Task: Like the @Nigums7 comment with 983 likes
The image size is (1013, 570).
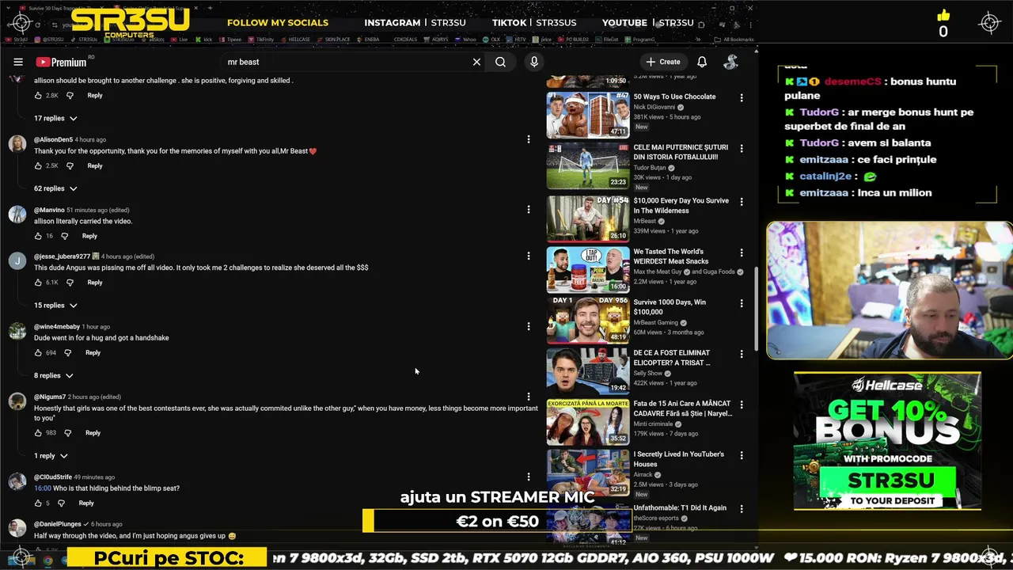Action: 38,433
